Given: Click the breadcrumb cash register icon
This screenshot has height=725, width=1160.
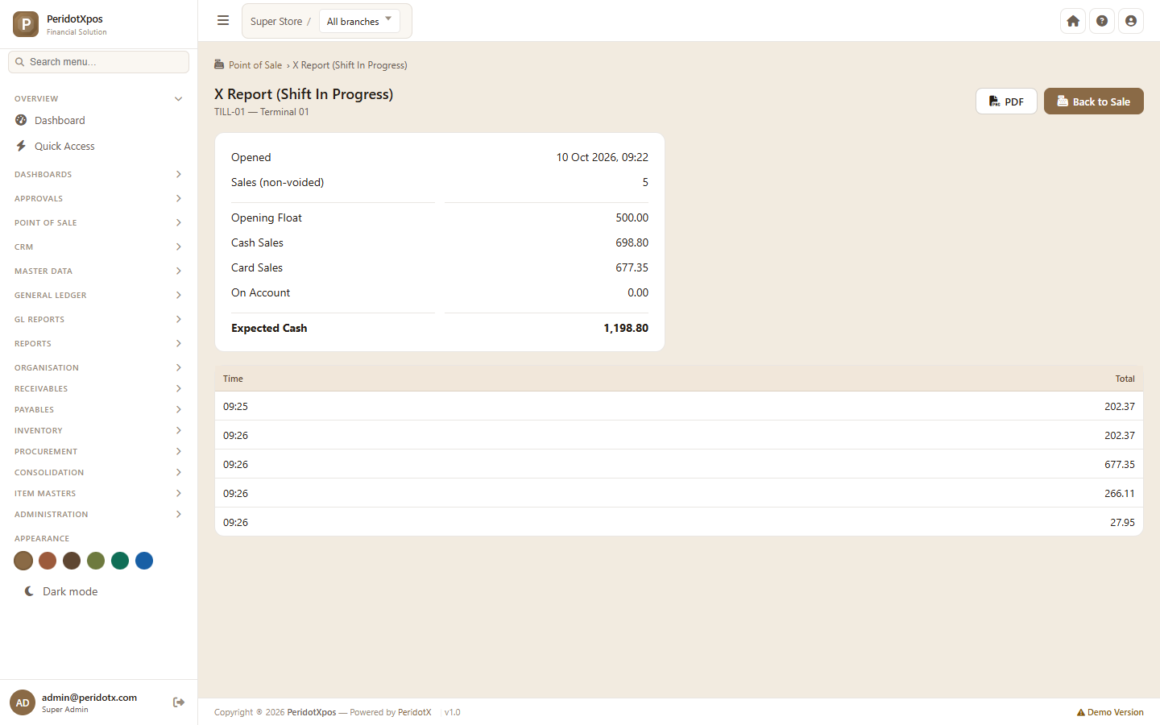Looking at the screenshot, I should pos(219,64).
